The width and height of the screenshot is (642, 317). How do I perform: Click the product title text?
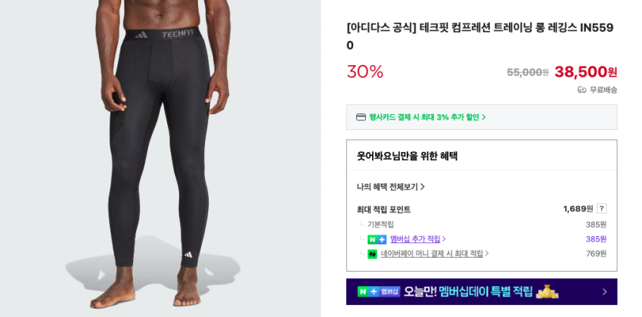pos(480,36)
